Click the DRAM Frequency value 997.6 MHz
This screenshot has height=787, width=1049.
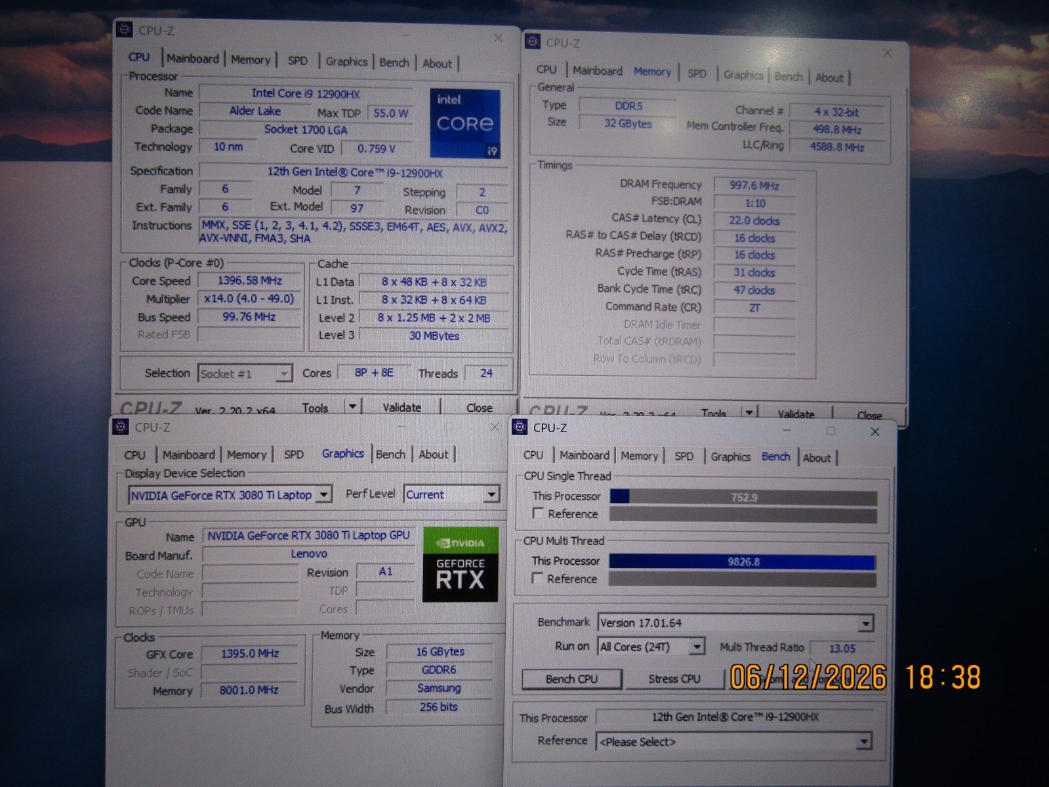pos(754,185)
